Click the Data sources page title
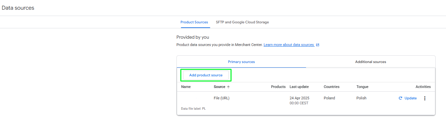 point(18,8)
